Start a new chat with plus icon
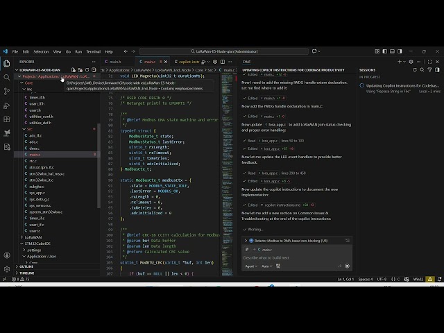This screenshot has height=333, width=444. 400,62
